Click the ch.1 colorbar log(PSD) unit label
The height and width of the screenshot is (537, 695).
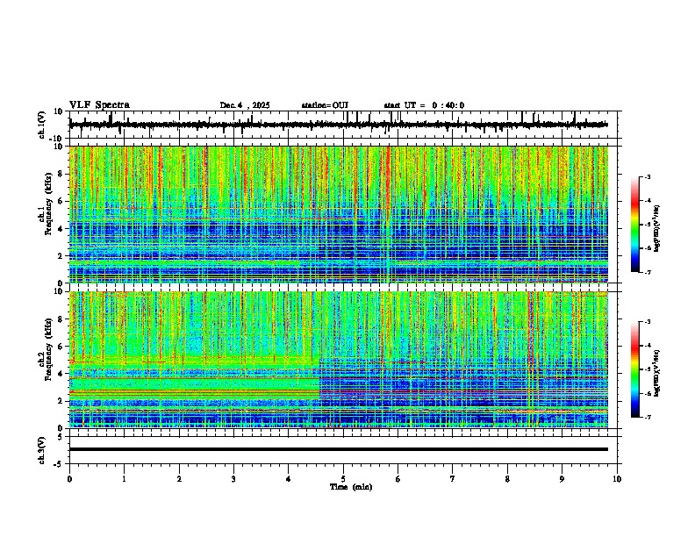click(x=656, y=229)
